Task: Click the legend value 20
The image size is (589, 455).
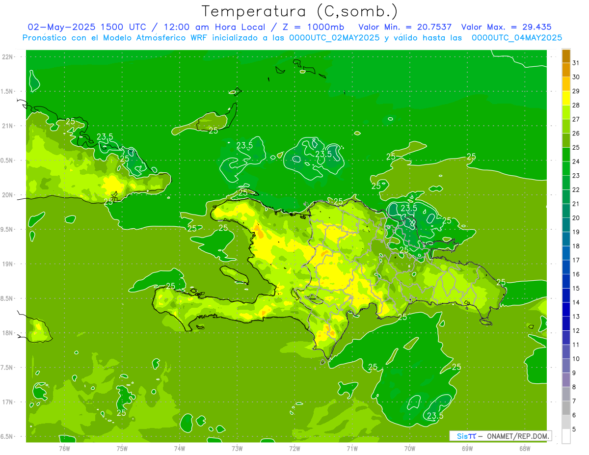Action: click(576, 218)
